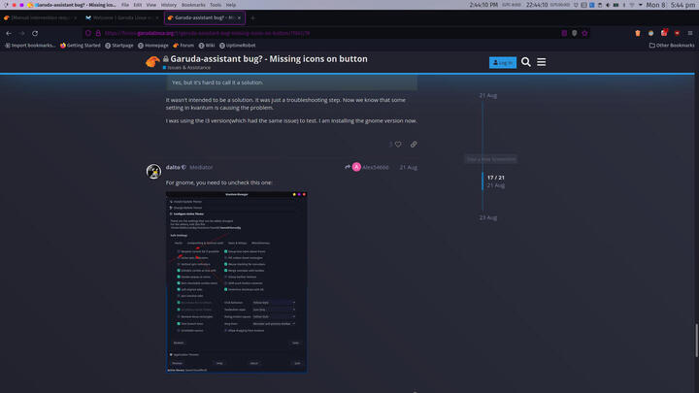The image size is (699, 393).
Task: Open the orange trash extension icon
Action: coord(638,33)
